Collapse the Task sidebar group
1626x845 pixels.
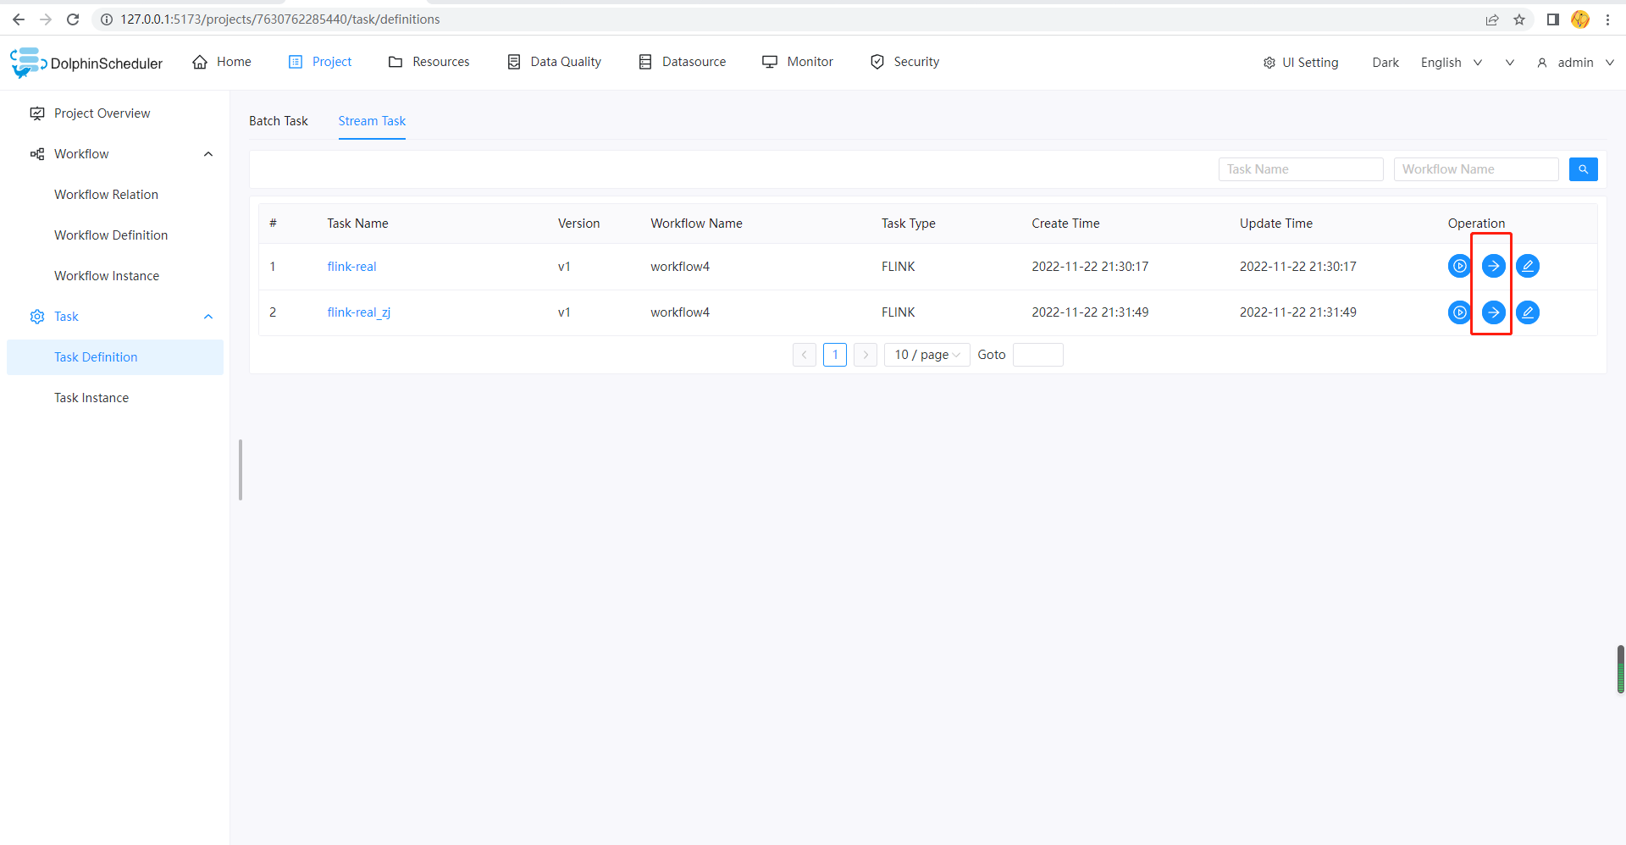click(208, 317)
